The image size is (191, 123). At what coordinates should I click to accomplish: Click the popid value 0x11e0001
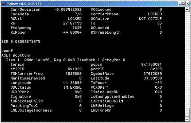point(151,64)
